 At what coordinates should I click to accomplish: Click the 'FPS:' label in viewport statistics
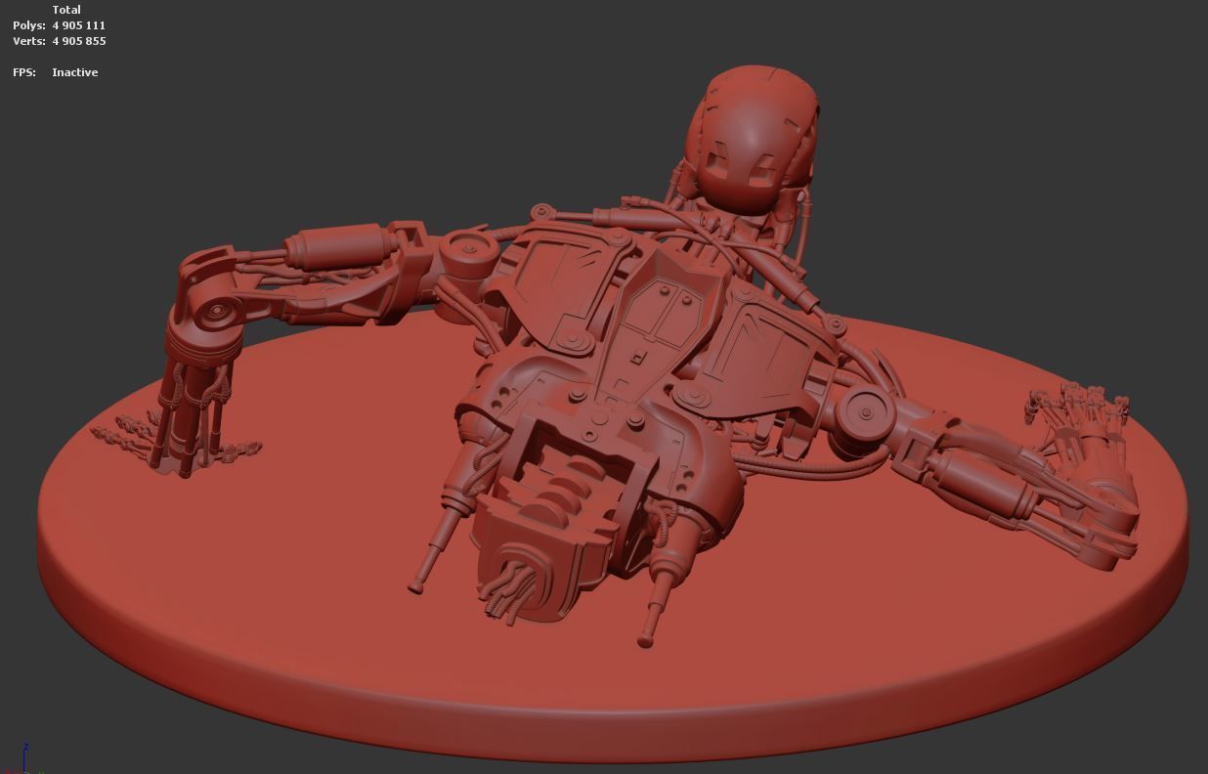pyautogui.click(x=24, y=72)
